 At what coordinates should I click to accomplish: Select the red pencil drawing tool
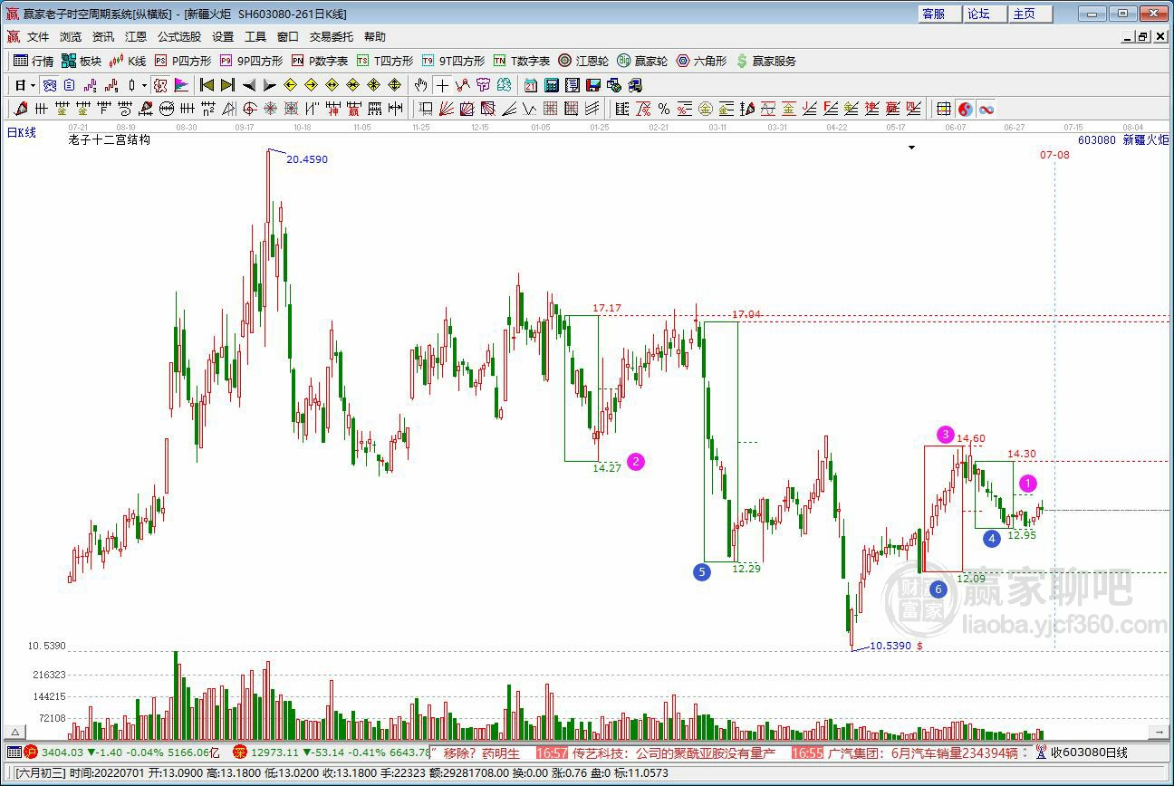point(20,109)
